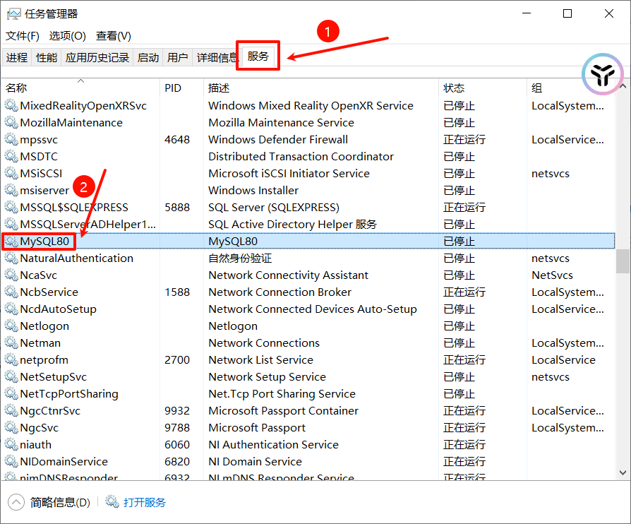Click the floating circular Y logo button
This screenshot has height=524, width=631.
point(603,74)
